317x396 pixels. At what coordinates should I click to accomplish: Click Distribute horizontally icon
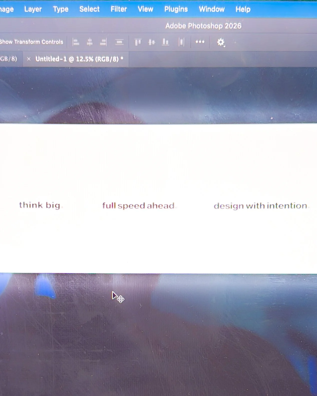(x=182, y=42)
